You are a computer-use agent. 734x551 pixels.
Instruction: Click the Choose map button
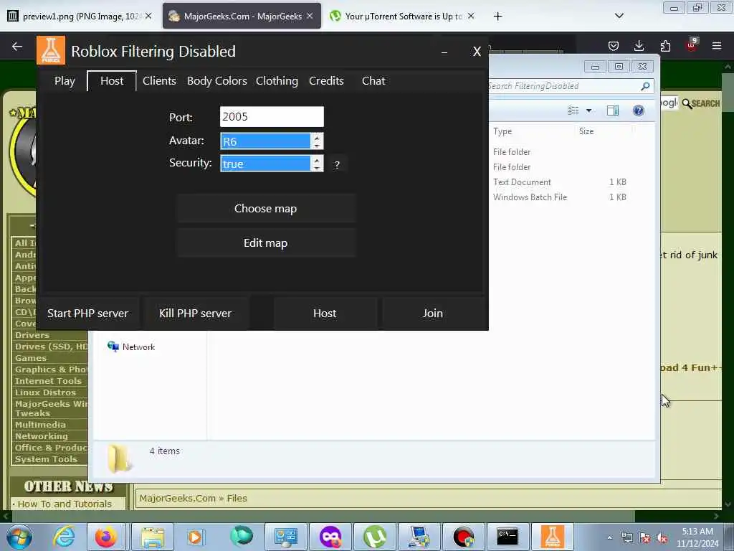point(266,208)
